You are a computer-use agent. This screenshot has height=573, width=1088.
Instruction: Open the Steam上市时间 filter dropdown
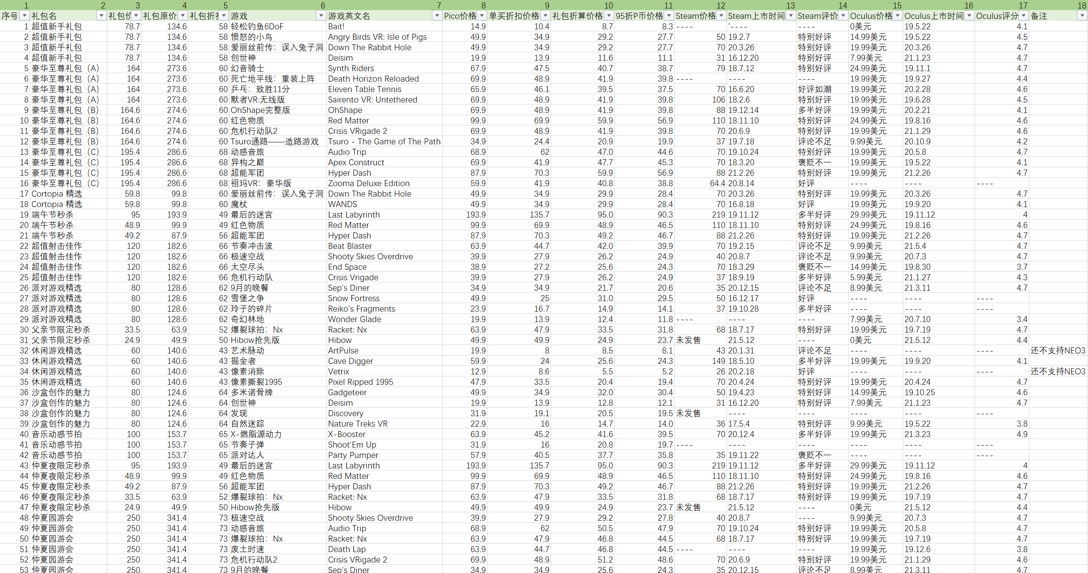[791, 16]
